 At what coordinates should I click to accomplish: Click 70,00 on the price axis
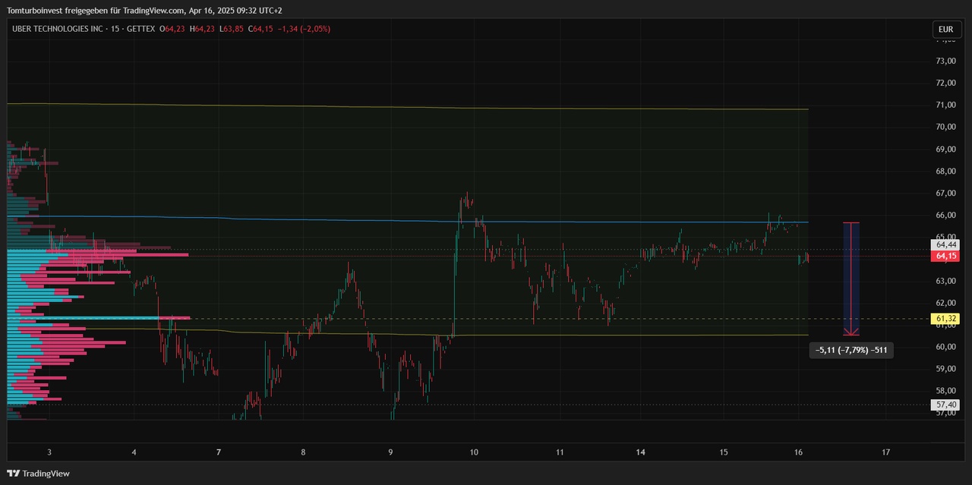tap(945, 127)
